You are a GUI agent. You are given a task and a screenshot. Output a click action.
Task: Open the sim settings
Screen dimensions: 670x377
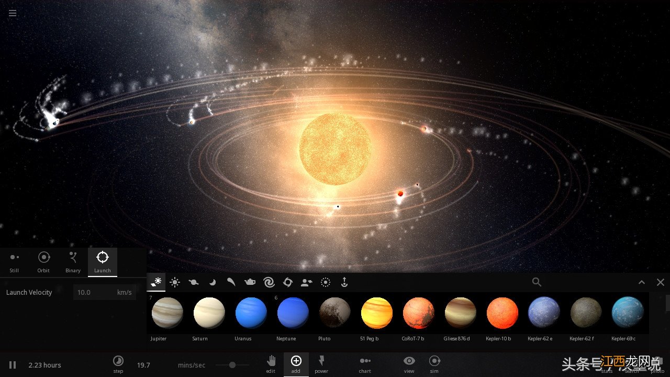434,364
